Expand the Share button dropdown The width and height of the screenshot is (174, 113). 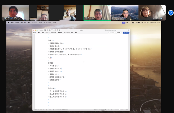pos(128,33)
